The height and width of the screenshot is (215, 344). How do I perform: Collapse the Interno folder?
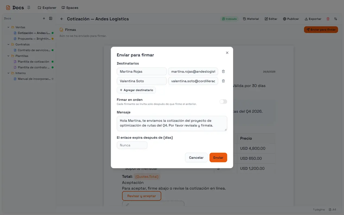(x=8, y=73)
